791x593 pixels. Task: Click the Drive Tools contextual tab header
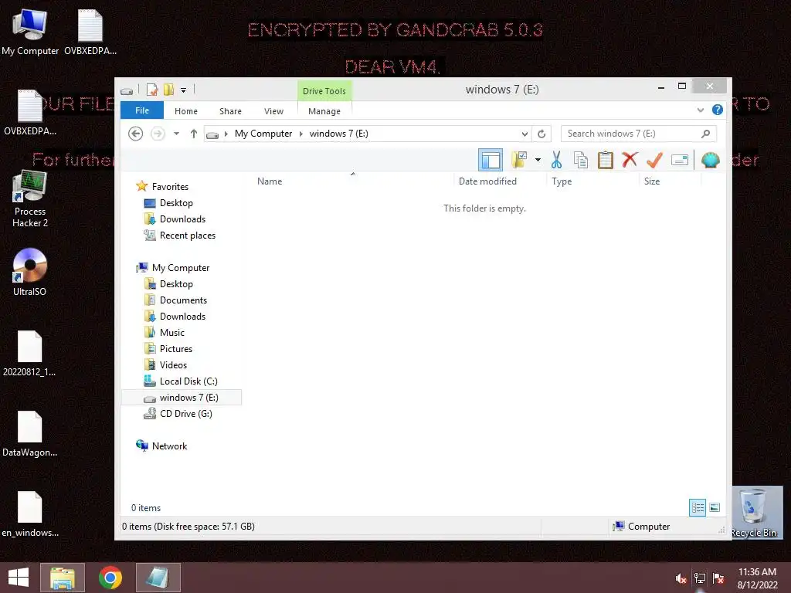[x=324, y=91]
